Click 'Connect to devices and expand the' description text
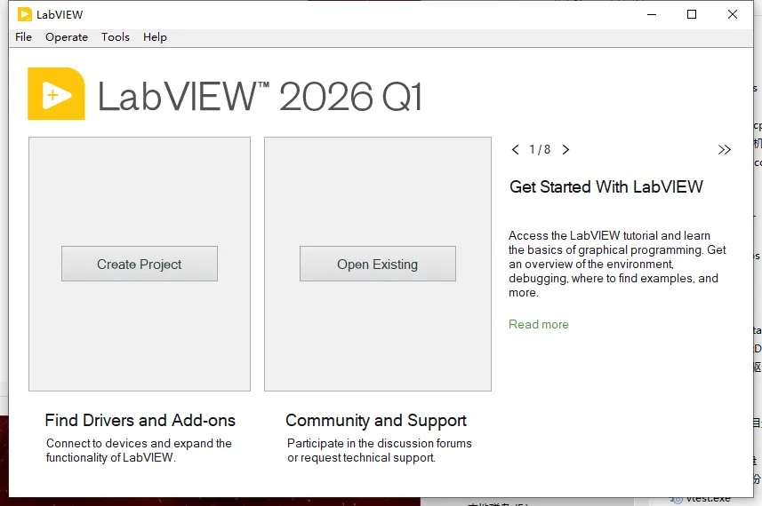 coord(139,443)
